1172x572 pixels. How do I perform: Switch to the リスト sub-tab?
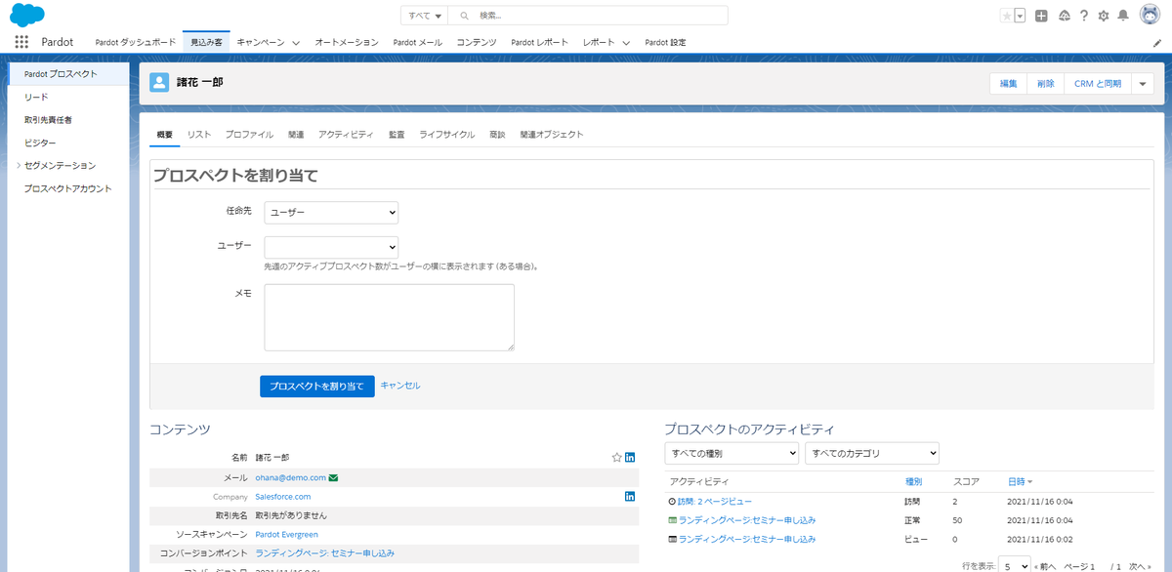[x=199, y=135]
